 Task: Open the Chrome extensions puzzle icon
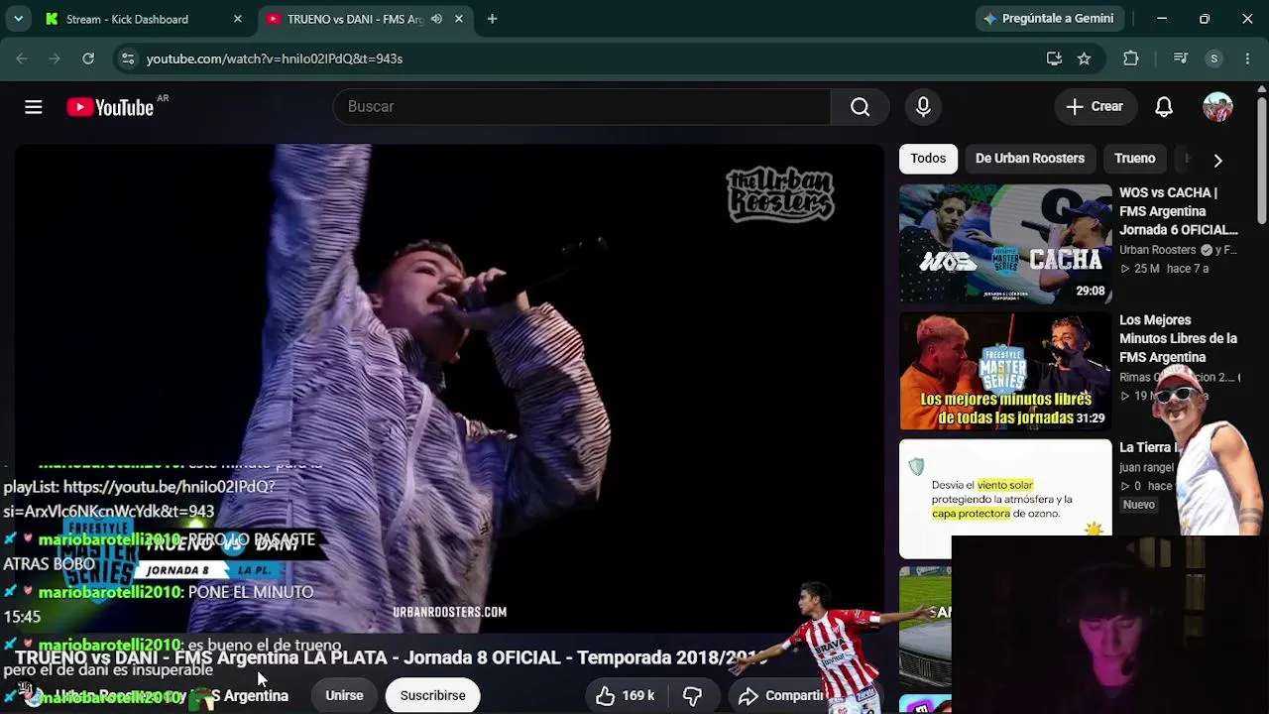1131,59
